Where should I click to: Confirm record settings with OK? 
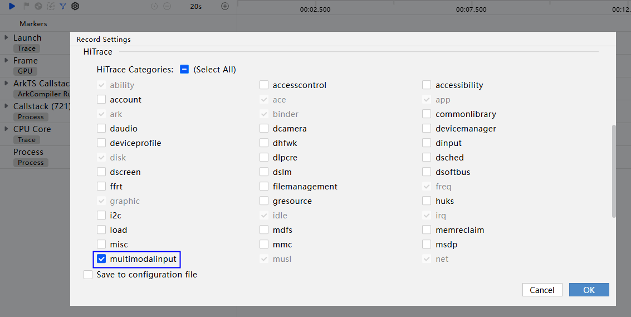(x=589, y=290)
